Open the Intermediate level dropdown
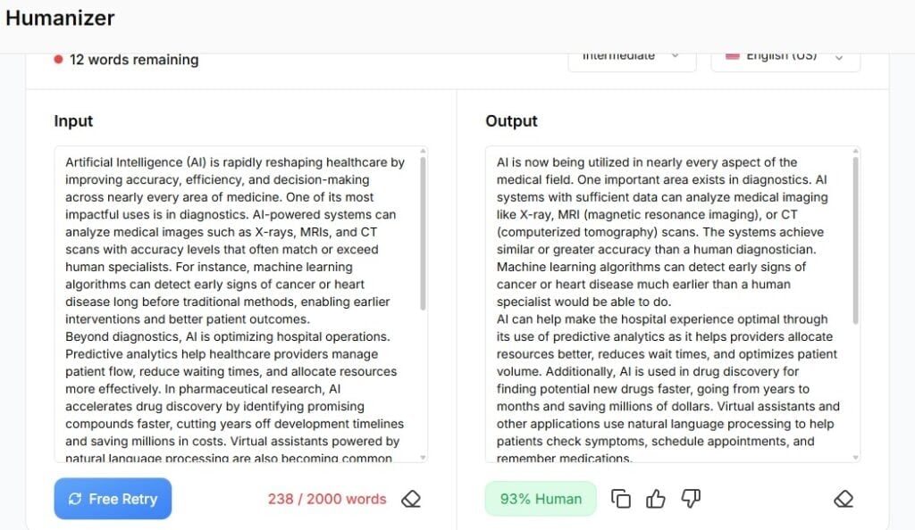 [632, 57]
